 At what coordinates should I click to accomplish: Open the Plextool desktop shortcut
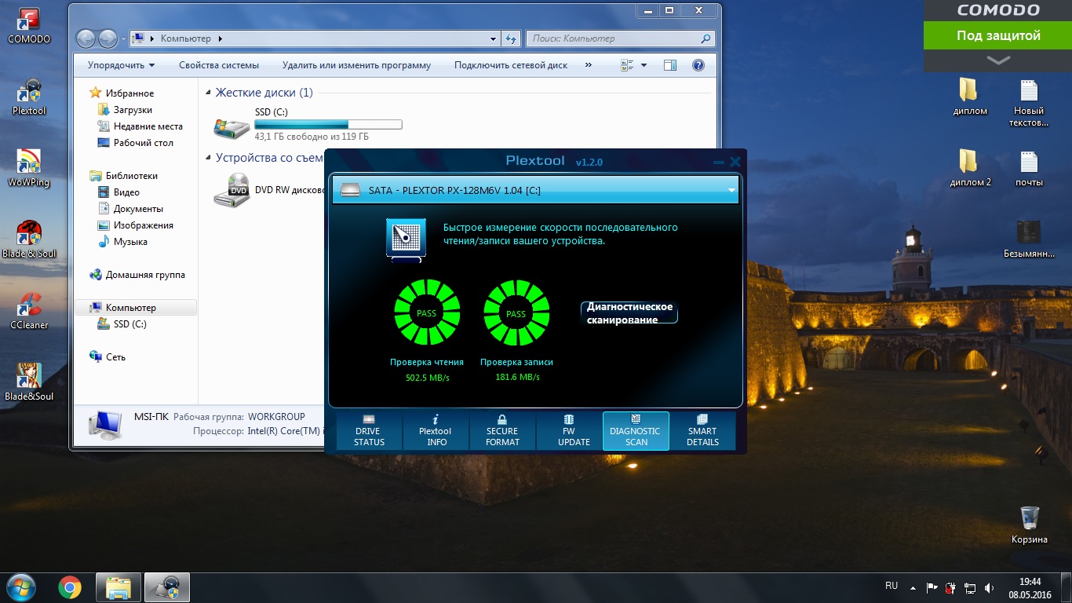coord(29,97)
